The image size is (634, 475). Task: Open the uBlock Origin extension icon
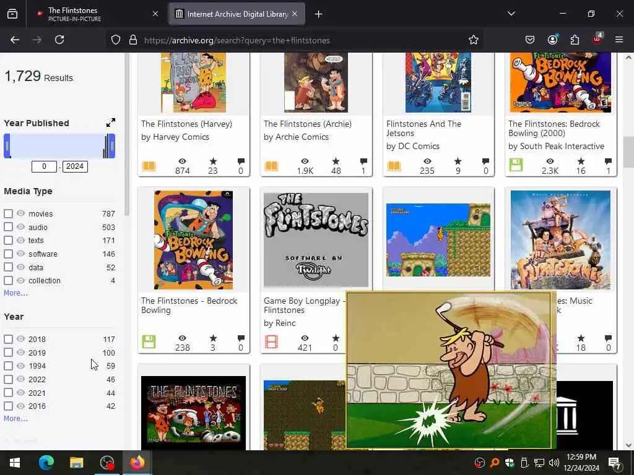pyautogui.click(x=597, y=39)
